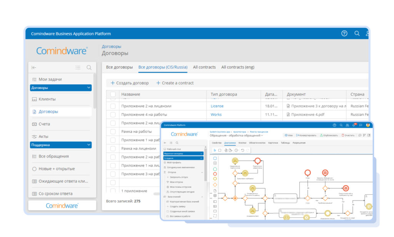The height and width of the screenshot is (237, 394).
Task: Switch to the Свойства tab
Action: pyautogui.click(x=217, y=143)
